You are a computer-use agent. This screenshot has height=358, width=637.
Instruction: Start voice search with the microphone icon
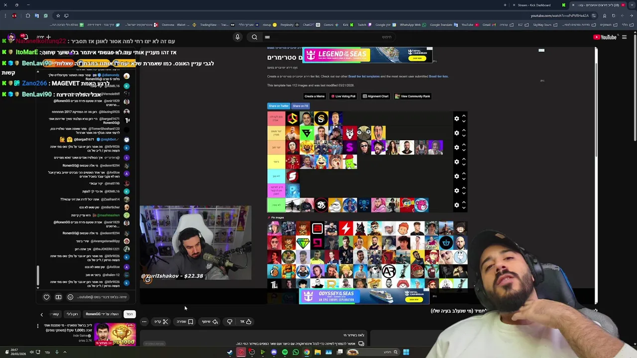click(x=237, y=37)
